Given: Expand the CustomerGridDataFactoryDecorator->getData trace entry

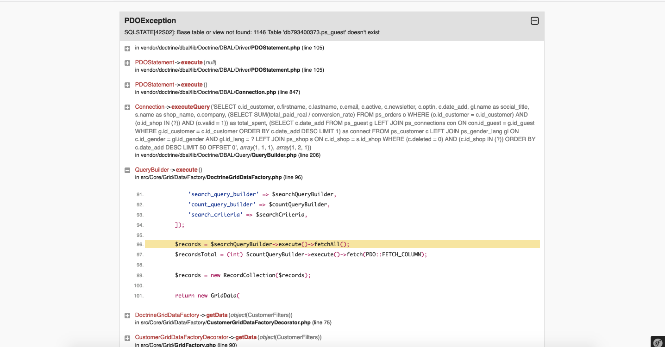Looking at the screenshot, I should pos(127,338).
